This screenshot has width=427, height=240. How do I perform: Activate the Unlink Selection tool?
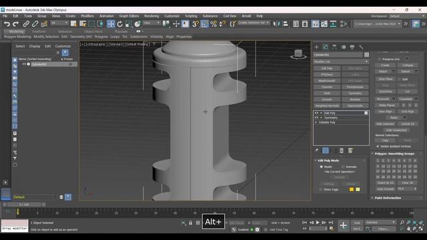[x=35, y=24]
